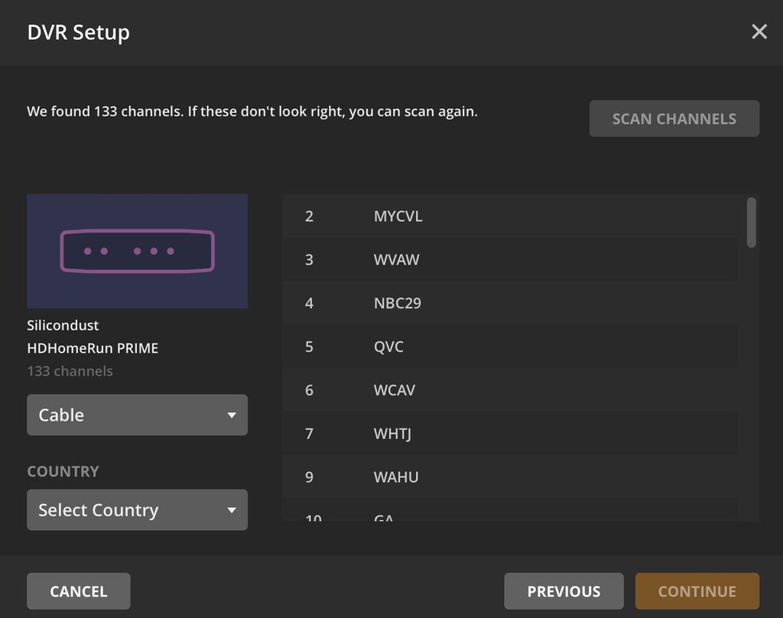Viewport: 783px width, 618px height.
Task: Select channel 10 GA
Action: [509, 519]
